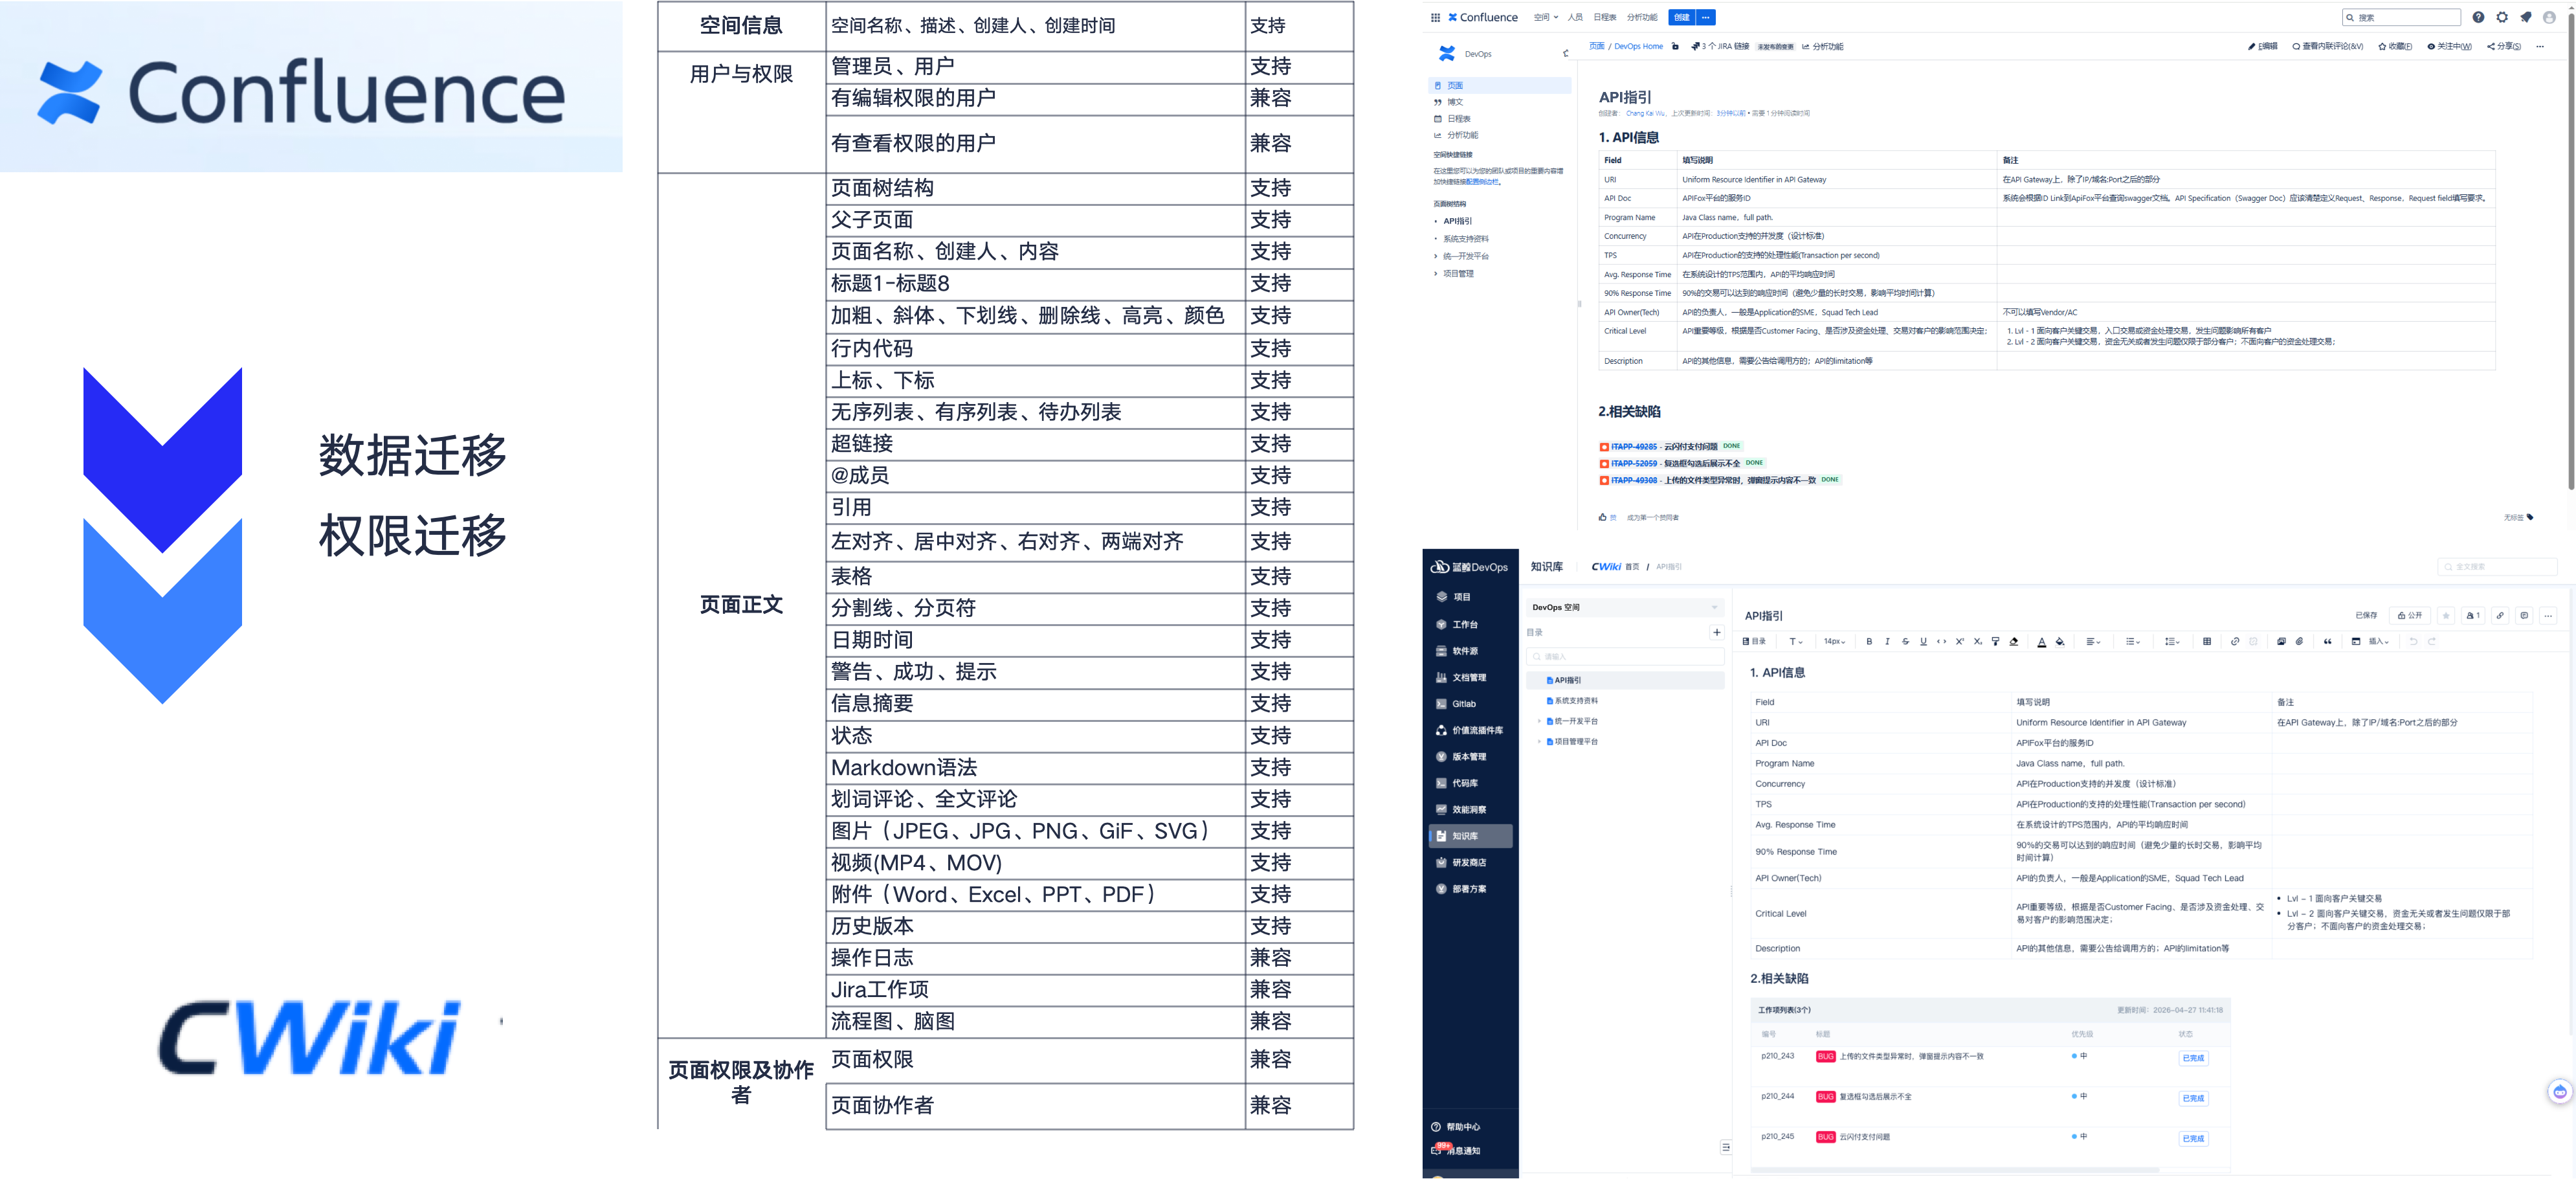Undo the last edit in CWiki editor
The height and width of the screenshot is (1179, 2576).
[2413, 641]
